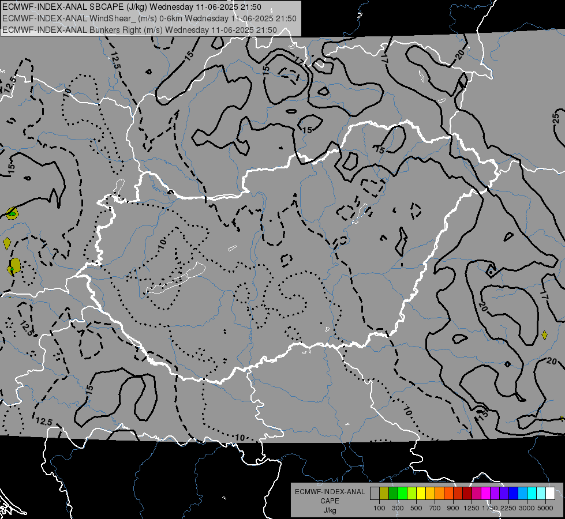This screenshot has height=519, width=565.
Task: Click the 500 legend value
Action: (416, 508)
